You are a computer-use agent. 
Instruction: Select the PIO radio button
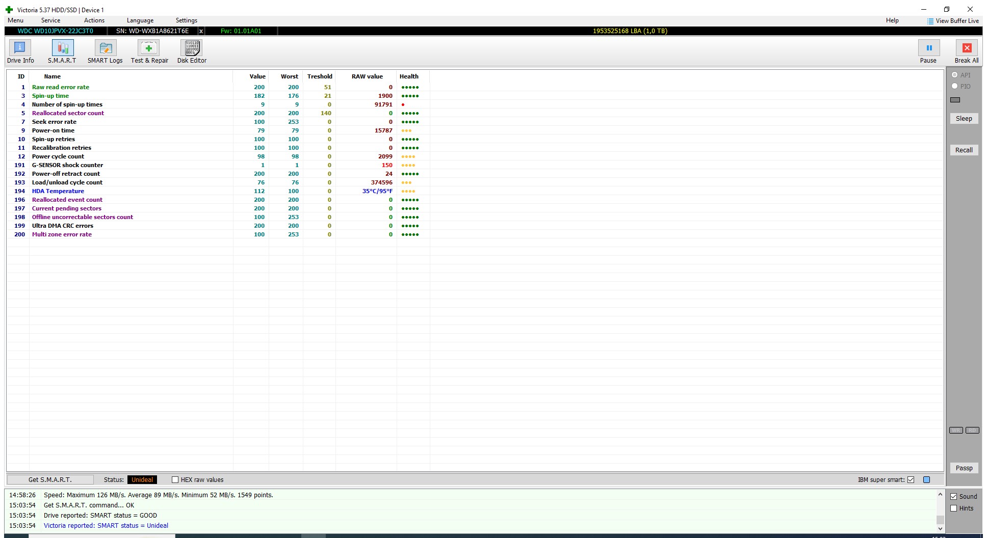[x=954, y=86]
